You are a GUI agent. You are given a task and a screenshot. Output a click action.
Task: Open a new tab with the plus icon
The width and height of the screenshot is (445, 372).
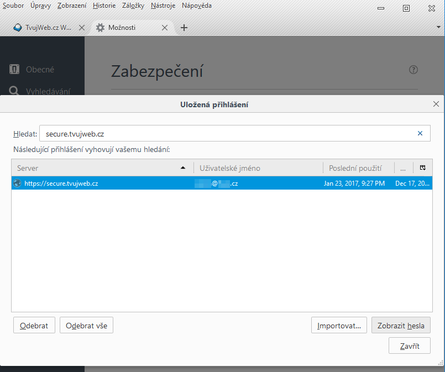pos(184,28)
